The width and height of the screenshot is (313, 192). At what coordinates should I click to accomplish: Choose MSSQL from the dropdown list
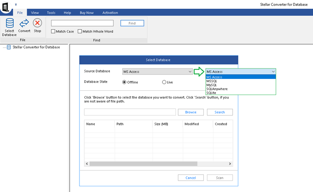pos(241,81)
